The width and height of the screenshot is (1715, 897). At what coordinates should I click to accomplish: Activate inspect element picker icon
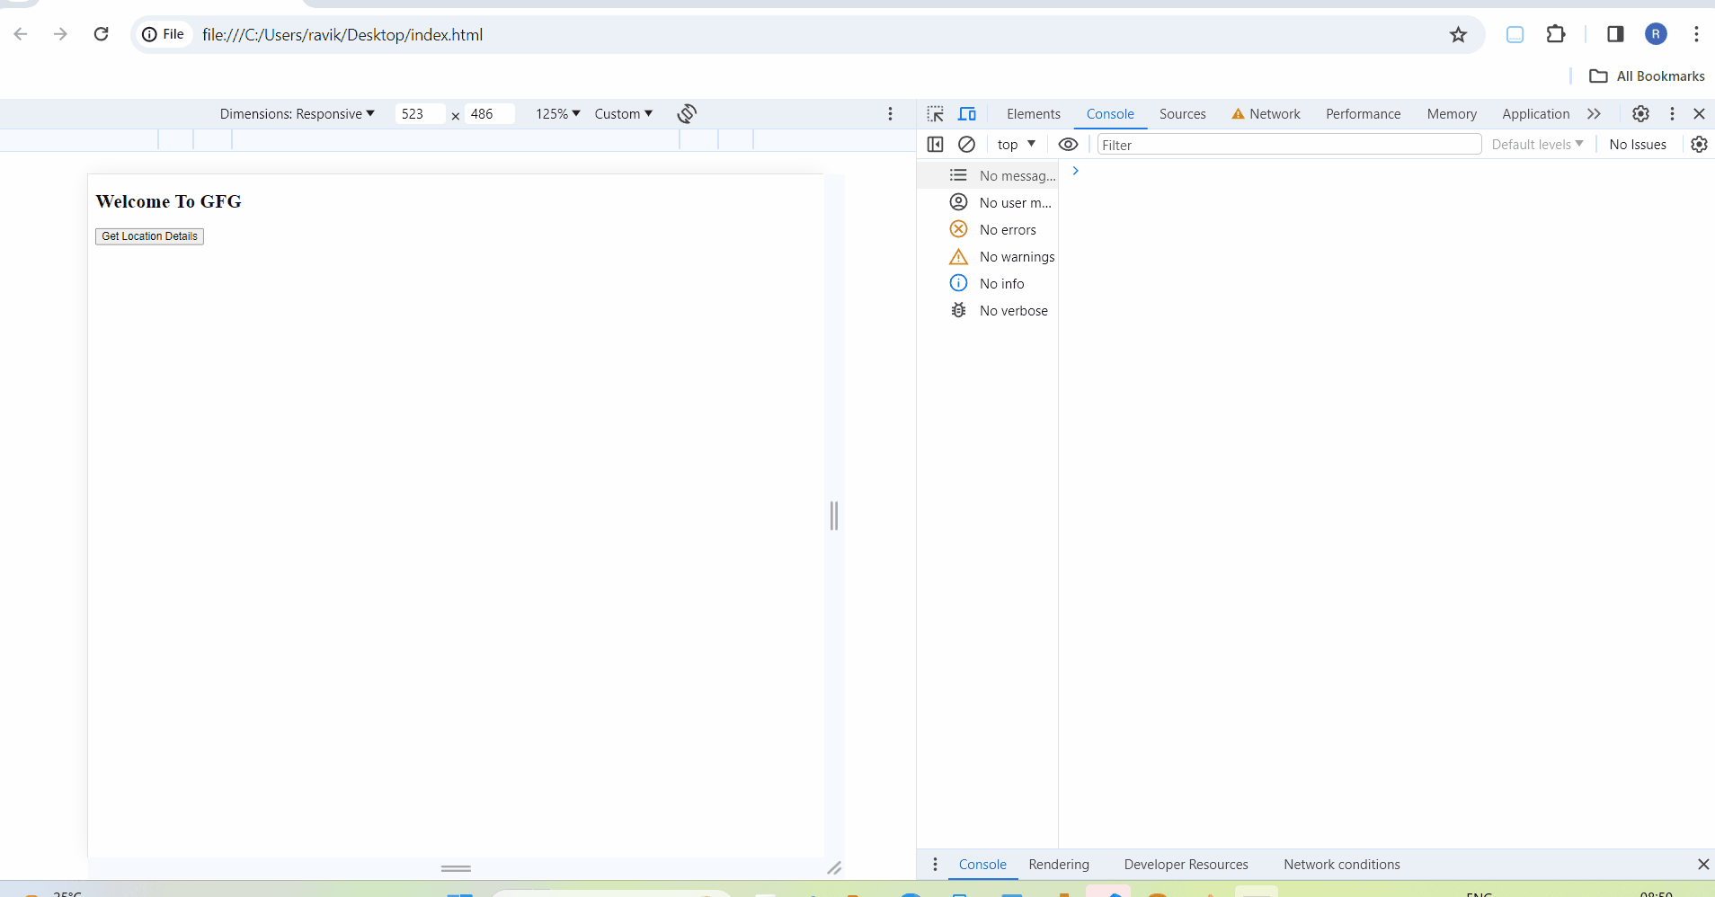(936, 113)
